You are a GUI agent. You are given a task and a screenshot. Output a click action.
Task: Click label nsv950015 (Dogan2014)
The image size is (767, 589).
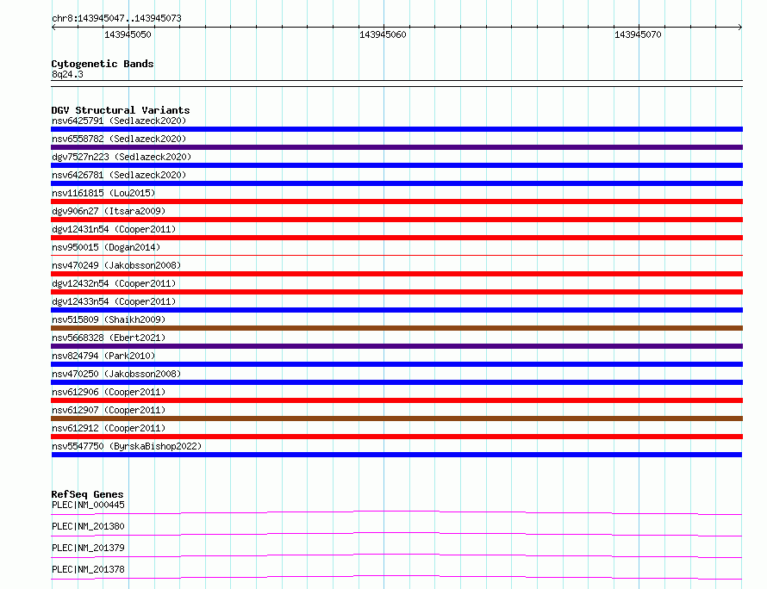pyautogui.click(x=106, y=247)
